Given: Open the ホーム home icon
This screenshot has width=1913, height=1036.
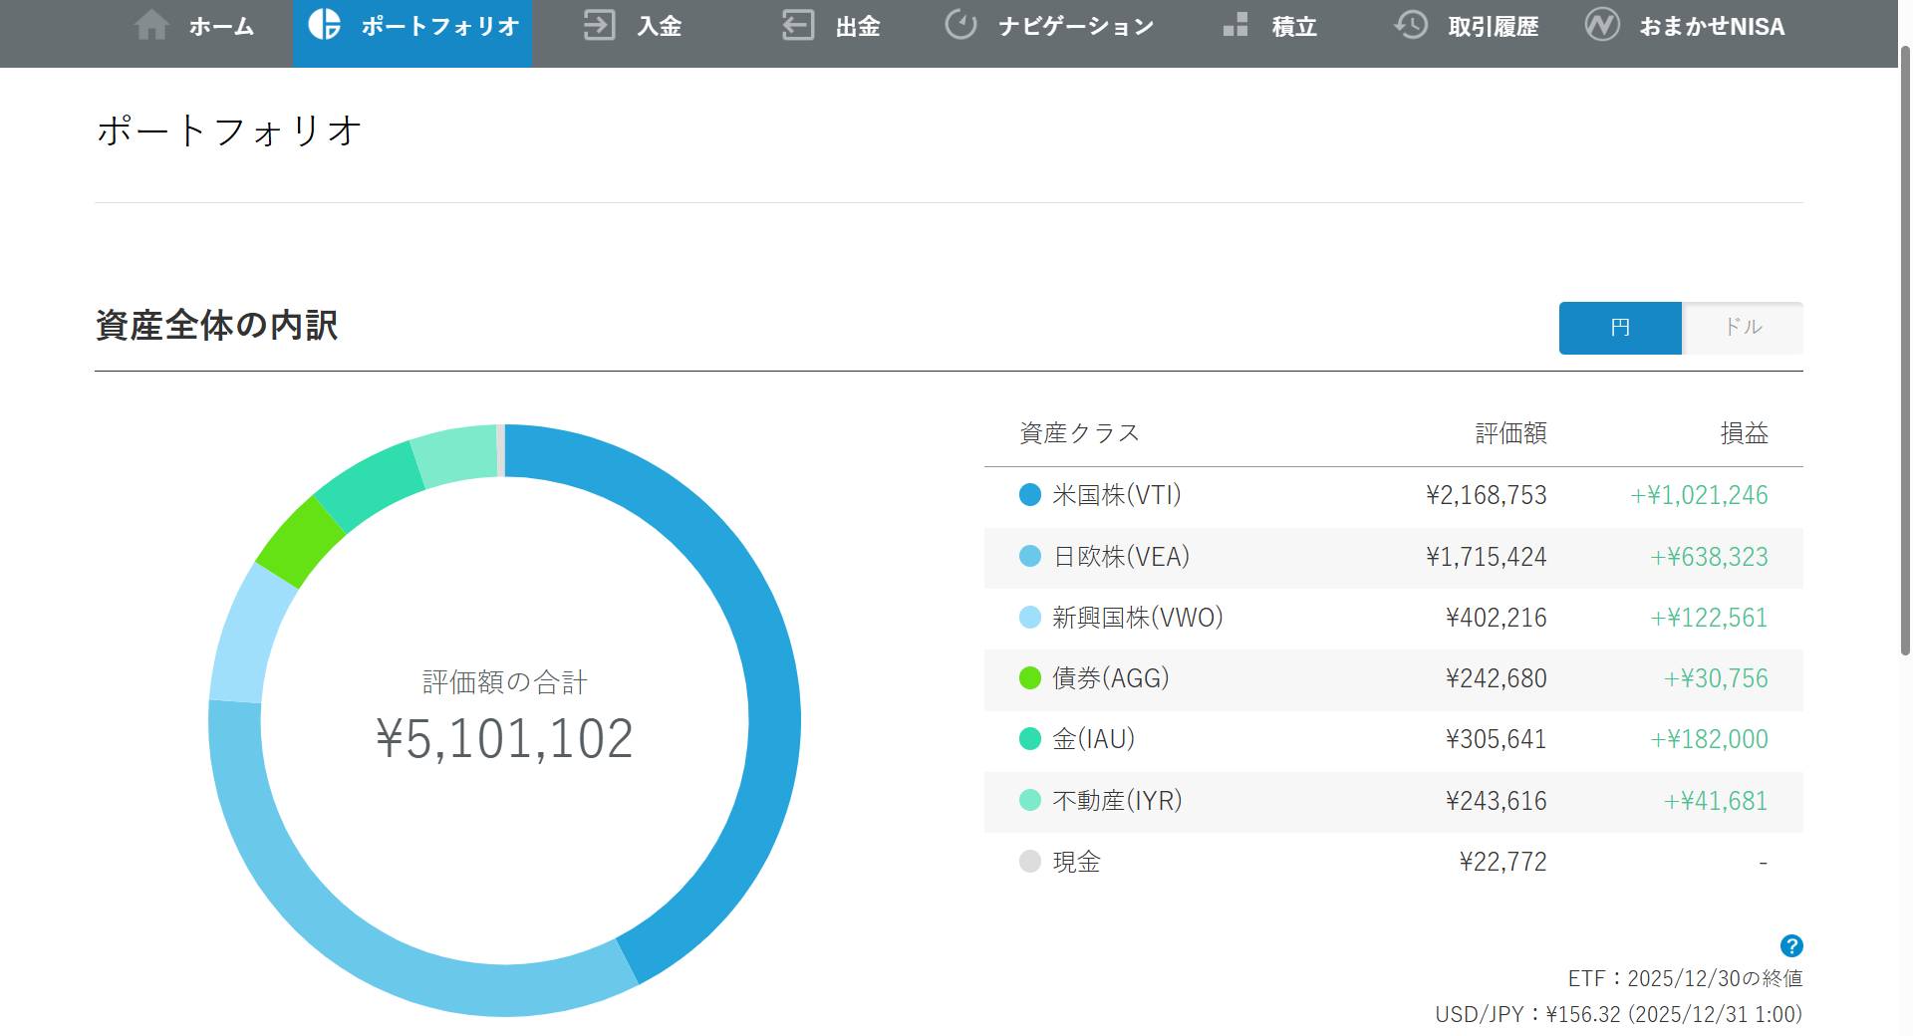Looking at the screenshot, I should click(154, 26).
